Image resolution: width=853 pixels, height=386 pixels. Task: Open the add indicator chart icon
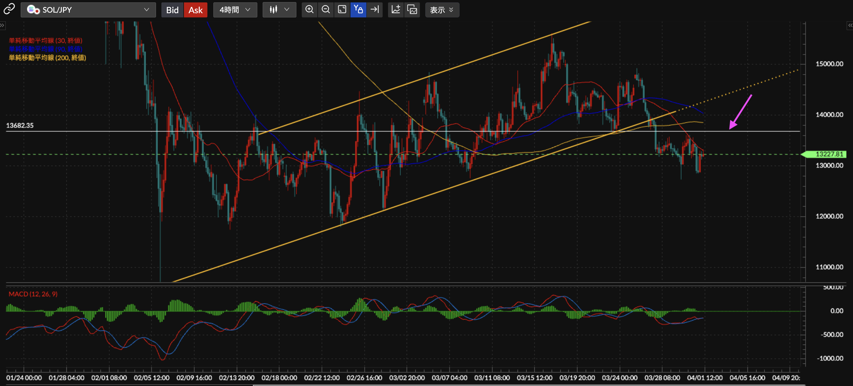click(396, 10)
